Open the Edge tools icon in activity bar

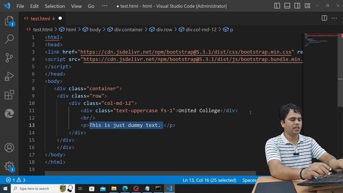click(9, 113)
